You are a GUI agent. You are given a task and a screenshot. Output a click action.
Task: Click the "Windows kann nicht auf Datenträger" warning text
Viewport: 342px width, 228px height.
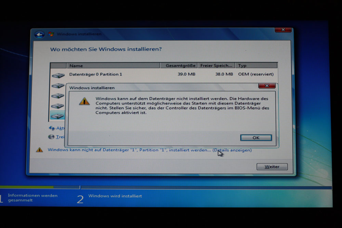pos(129,150)
